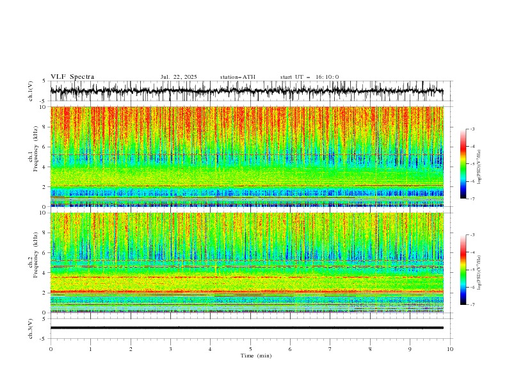
Task: Click the ch.1 voltage waveform trace
Action: pos(246,91)
